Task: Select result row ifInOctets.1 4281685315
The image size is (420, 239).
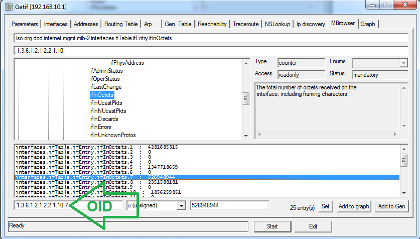Action: click(x=207, y=147)
